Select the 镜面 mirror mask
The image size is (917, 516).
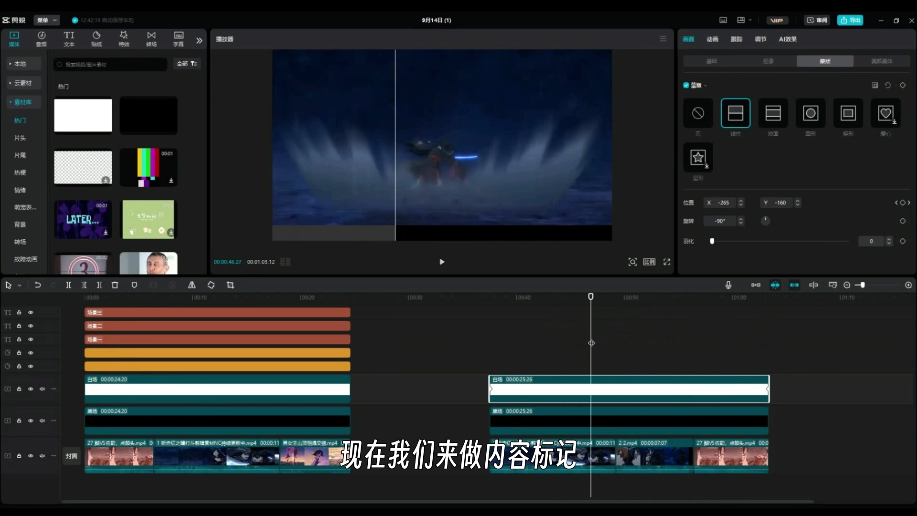(773, 113)
